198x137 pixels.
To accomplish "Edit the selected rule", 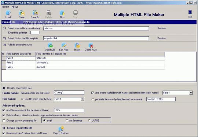I will (64, 47).
